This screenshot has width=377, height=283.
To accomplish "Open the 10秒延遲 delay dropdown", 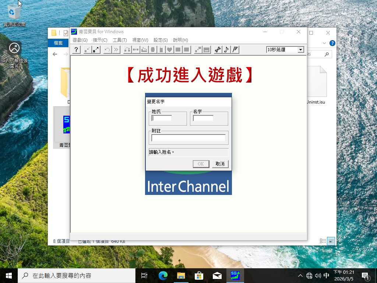I will click(x=300, y=50).
